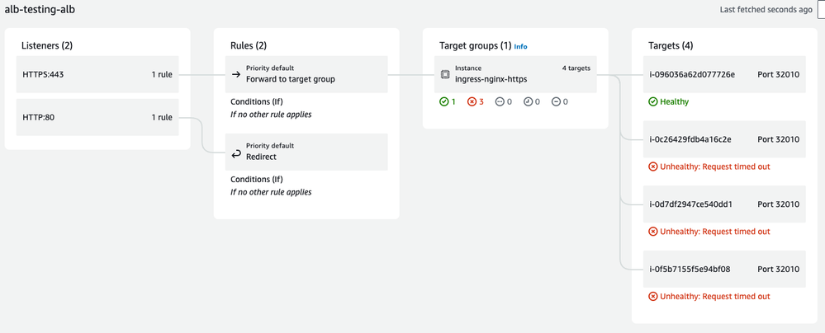Click the unused targets count icon

click(x=500, y=101)
